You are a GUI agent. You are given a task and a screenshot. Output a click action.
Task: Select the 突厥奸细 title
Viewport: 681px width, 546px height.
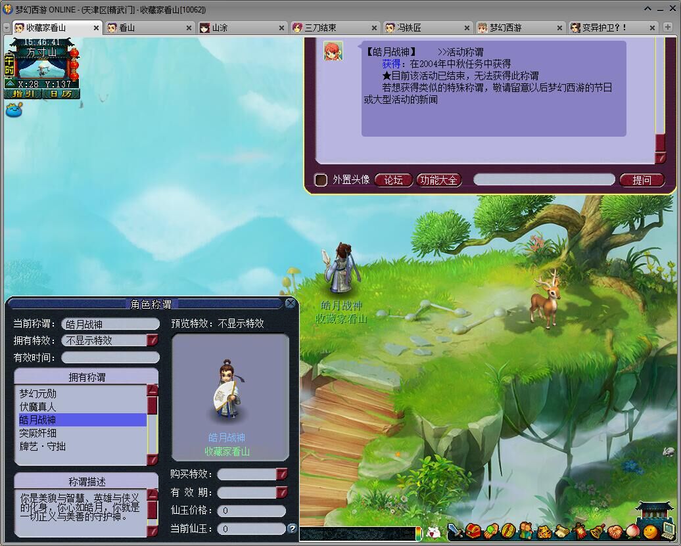pos(82,433)
